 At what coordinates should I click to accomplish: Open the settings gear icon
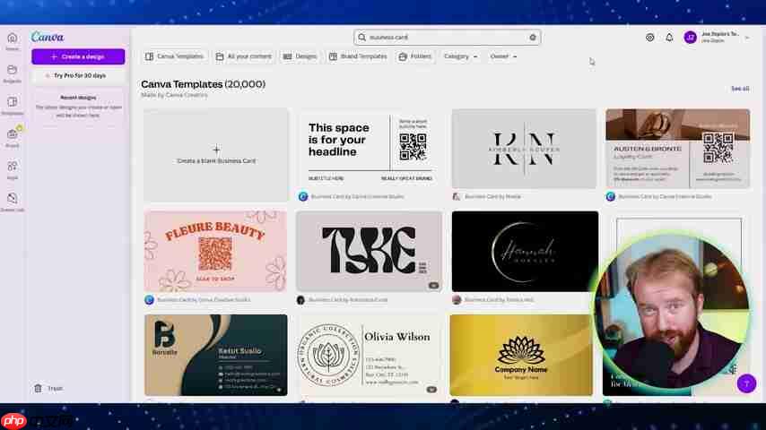pos(649,37)
